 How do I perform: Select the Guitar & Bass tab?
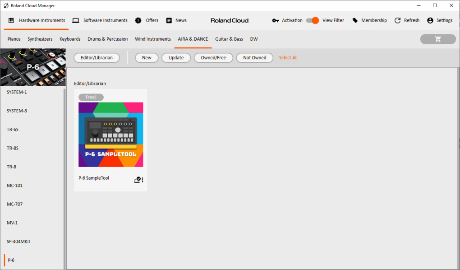pos(229,39)
